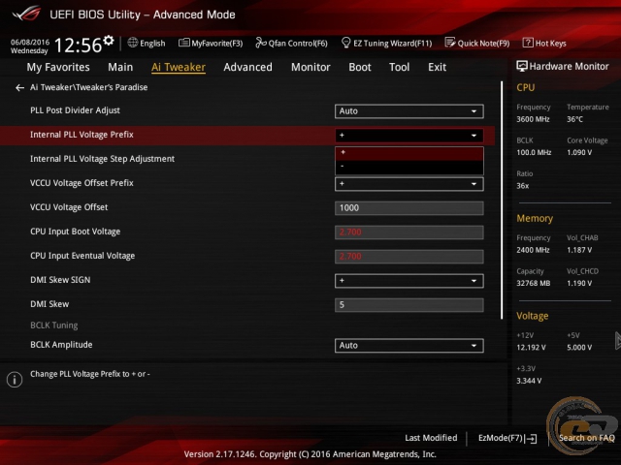621x465 pixels.
Task: Open the DMI Skew SIGN dropdown
Action: [x=409, y=281]
